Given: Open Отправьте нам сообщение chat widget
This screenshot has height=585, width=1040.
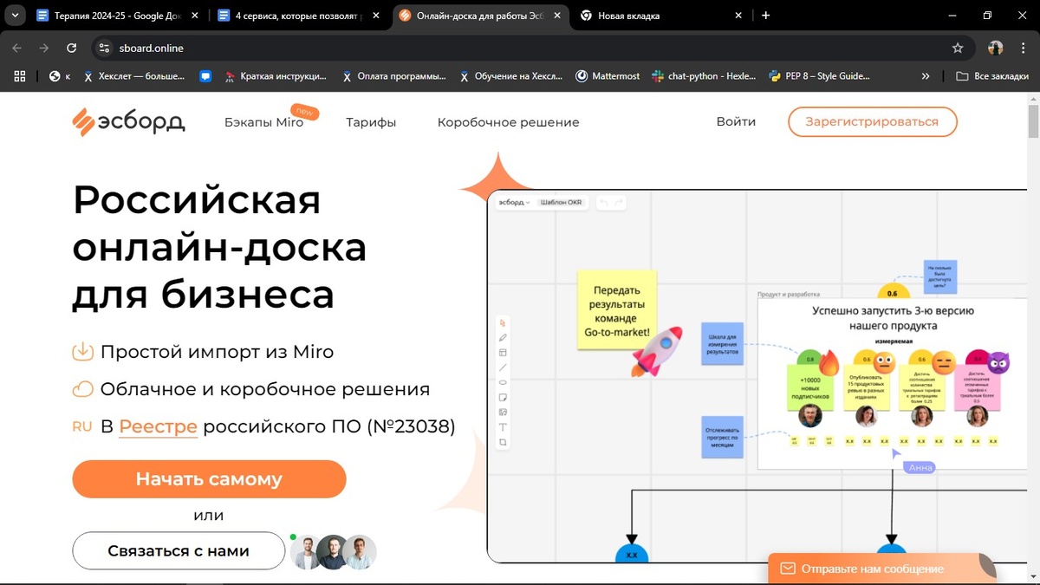Looking at the screenshot, I should click(x=881, y=569).
